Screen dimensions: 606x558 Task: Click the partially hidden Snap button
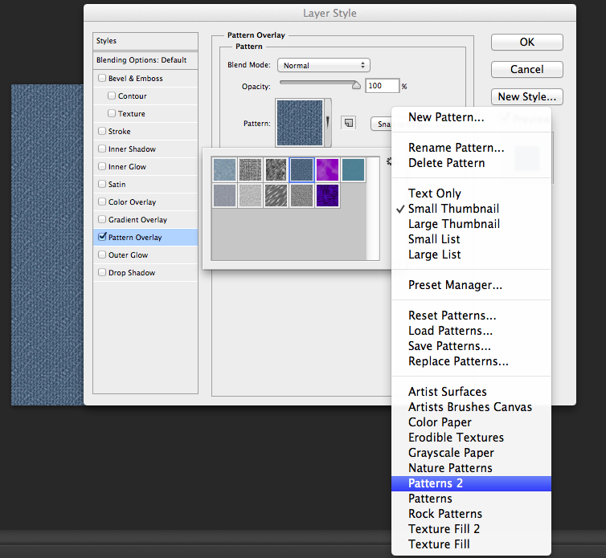point(382,124)
